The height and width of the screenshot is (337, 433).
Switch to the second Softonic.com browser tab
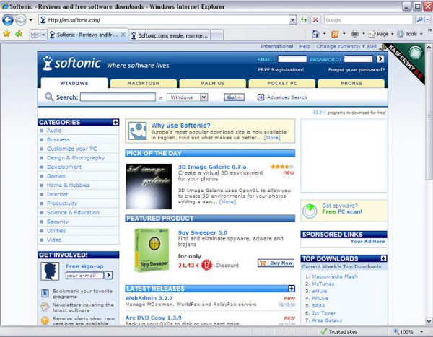tap(170, 35)
